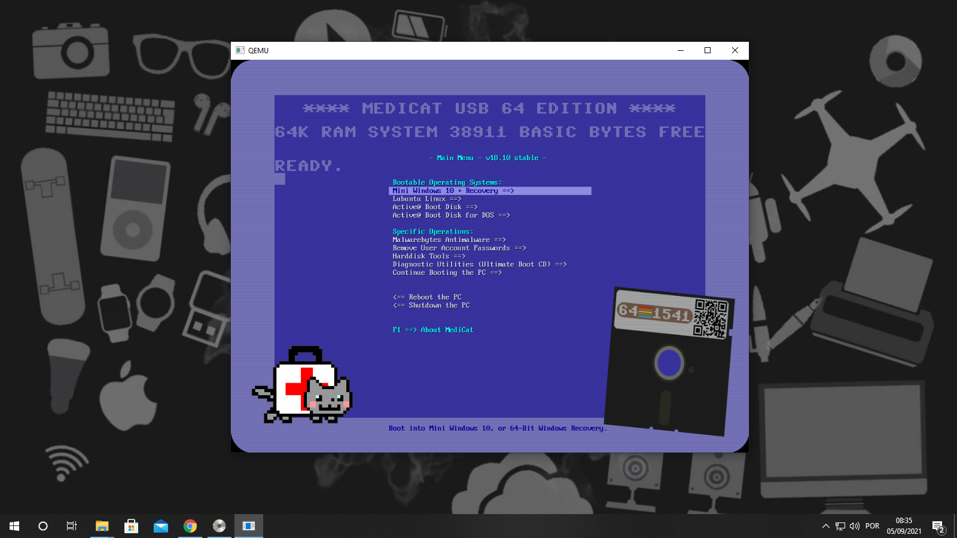957x538 pixels.
Task: Open Cortana search circle in taskbar
Action: pyautogui.click(x=43, y=526)
